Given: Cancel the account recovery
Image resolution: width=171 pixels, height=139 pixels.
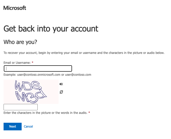Looking at the screenshot, I should point(28,127).
